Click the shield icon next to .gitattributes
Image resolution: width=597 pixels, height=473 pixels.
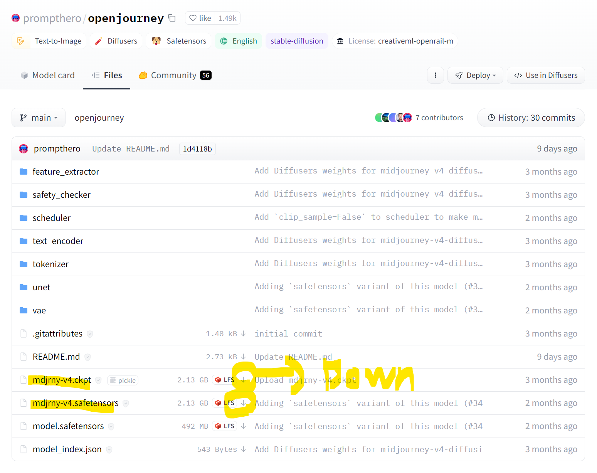point(90,334)
